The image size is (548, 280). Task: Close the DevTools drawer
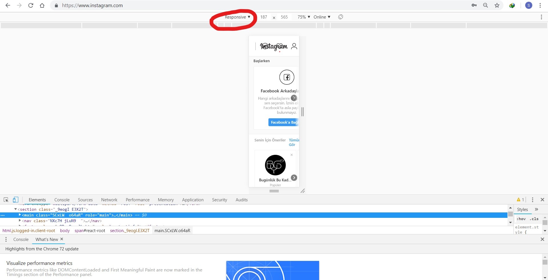click(x=542, y=239)
